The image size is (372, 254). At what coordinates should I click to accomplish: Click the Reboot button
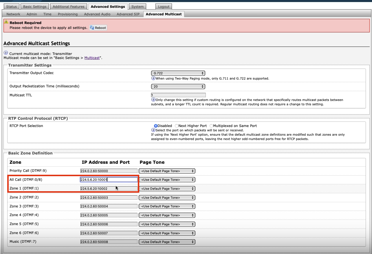(98, 28)
